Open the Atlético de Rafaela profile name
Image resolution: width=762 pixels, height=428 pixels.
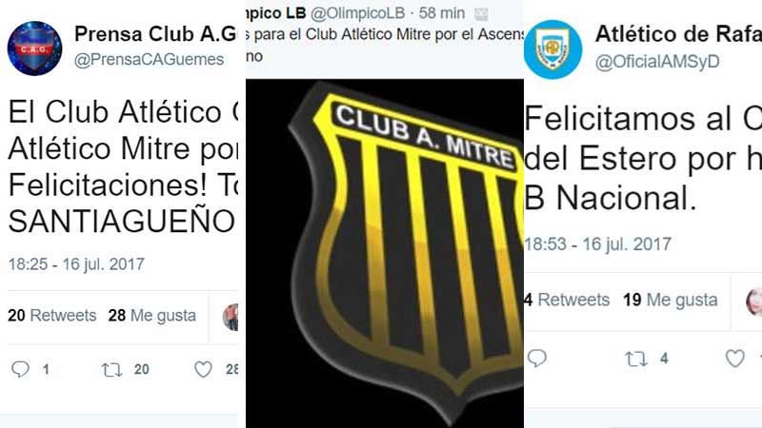pos(678,33)
